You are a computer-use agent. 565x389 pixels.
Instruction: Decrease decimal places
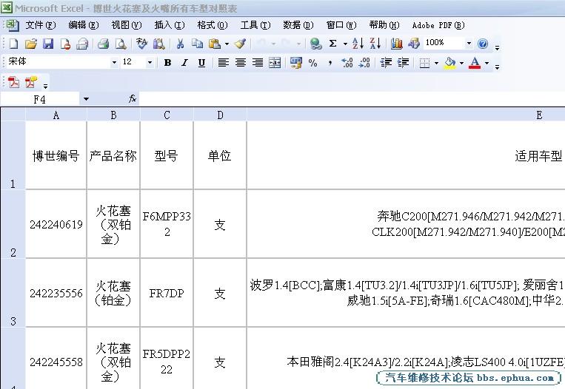coord(364,63)
